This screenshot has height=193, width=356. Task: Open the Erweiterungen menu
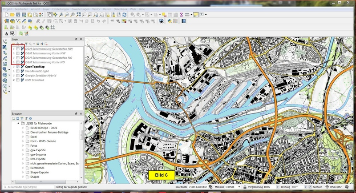tap(80, 8)
